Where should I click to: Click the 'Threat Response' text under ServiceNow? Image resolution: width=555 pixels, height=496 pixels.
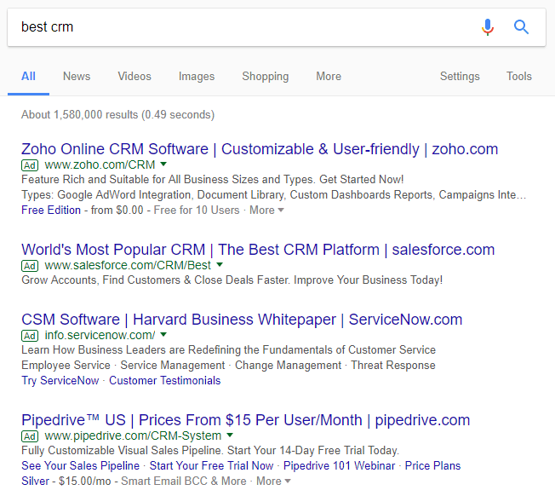(x=393, y=366)
